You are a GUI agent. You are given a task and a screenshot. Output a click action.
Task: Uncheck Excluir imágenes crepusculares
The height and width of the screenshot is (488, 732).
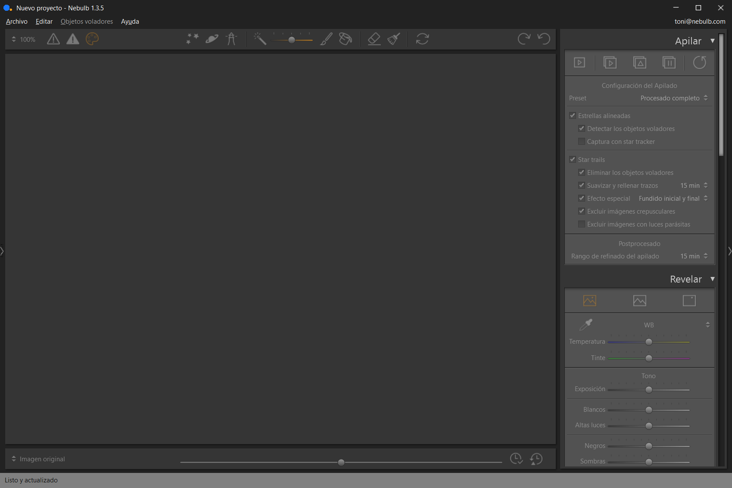pyautogui.click(x=582, y=211)
